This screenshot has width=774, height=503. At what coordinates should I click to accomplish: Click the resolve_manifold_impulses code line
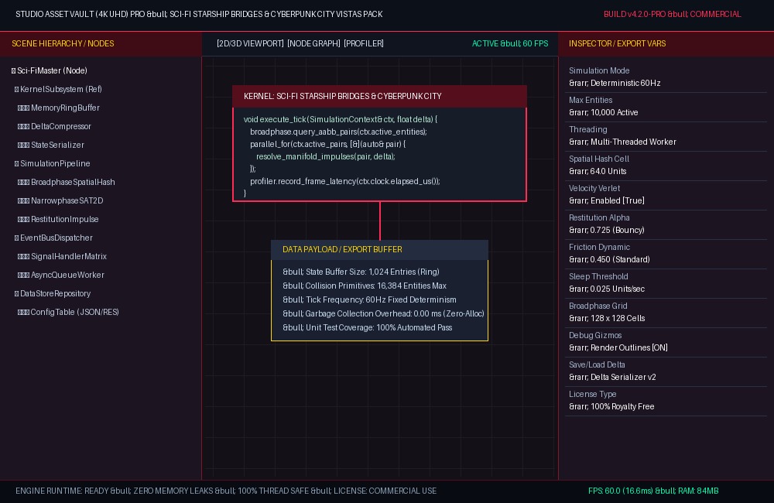(x=326, y=156)
